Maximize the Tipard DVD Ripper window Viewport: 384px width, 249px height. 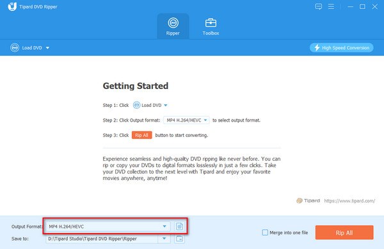[x=362, y=6]
